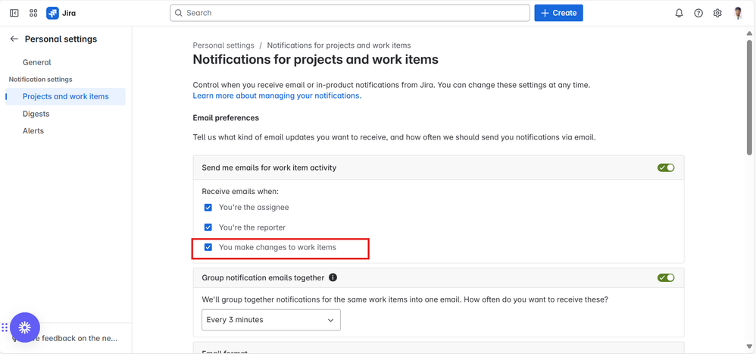Uncheck "You make changes to work items"

point(208,247)
